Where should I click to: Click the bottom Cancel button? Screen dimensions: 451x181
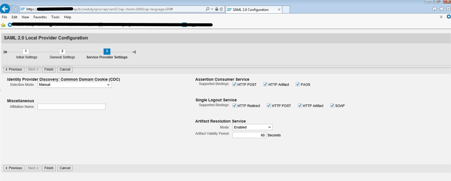[x=65, y=168]
